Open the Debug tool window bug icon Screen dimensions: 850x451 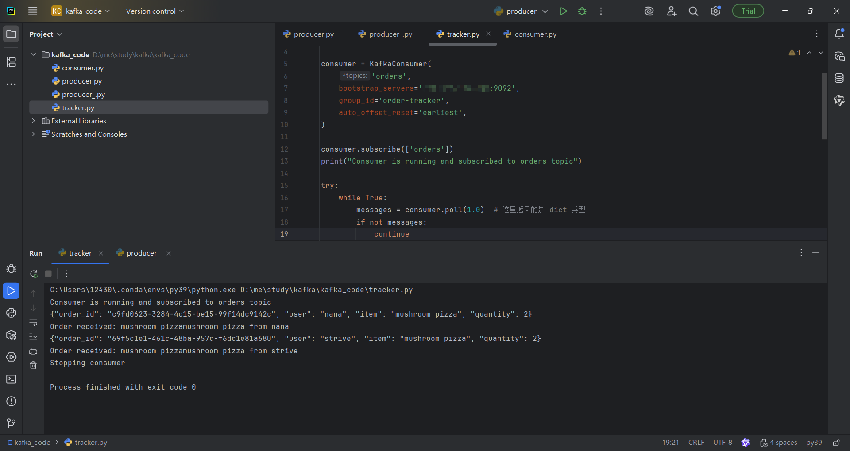pos(12,269)
